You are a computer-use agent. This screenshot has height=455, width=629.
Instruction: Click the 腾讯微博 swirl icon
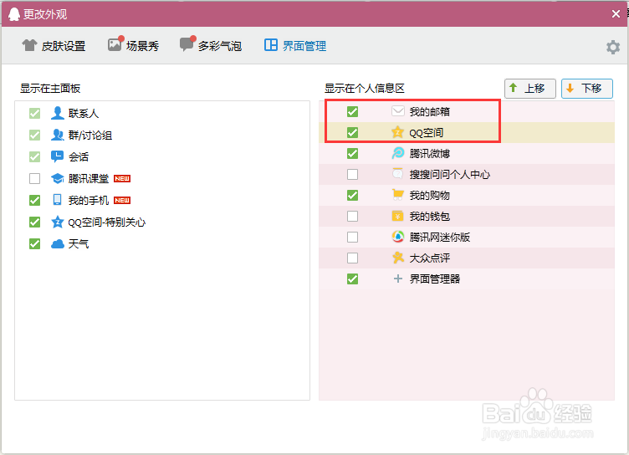click(x=398, y=153)
